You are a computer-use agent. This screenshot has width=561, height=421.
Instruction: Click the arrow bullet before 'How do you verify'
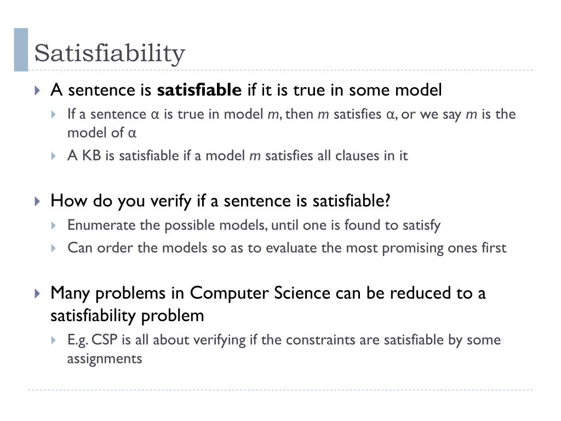point(38,201)
